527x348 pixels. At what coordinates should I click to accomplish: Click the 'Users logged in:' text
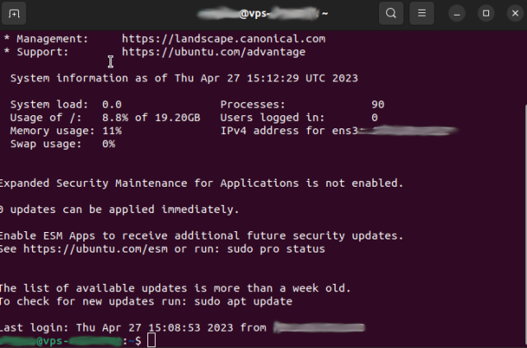[273, 118]
